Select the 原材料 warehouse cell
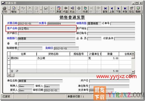 (x=23, y=58)
